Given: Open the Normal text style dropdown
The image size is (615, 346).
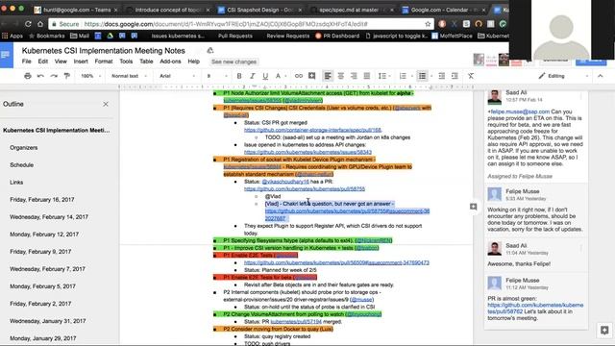Looking at the screenshot, I should pyautogui.click(x=129, y=76).
